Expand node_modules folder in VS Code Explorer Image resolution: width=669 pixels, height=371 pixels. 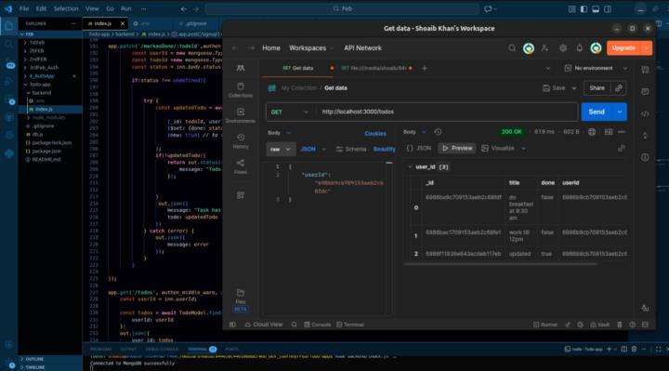(x=29, y=118)
